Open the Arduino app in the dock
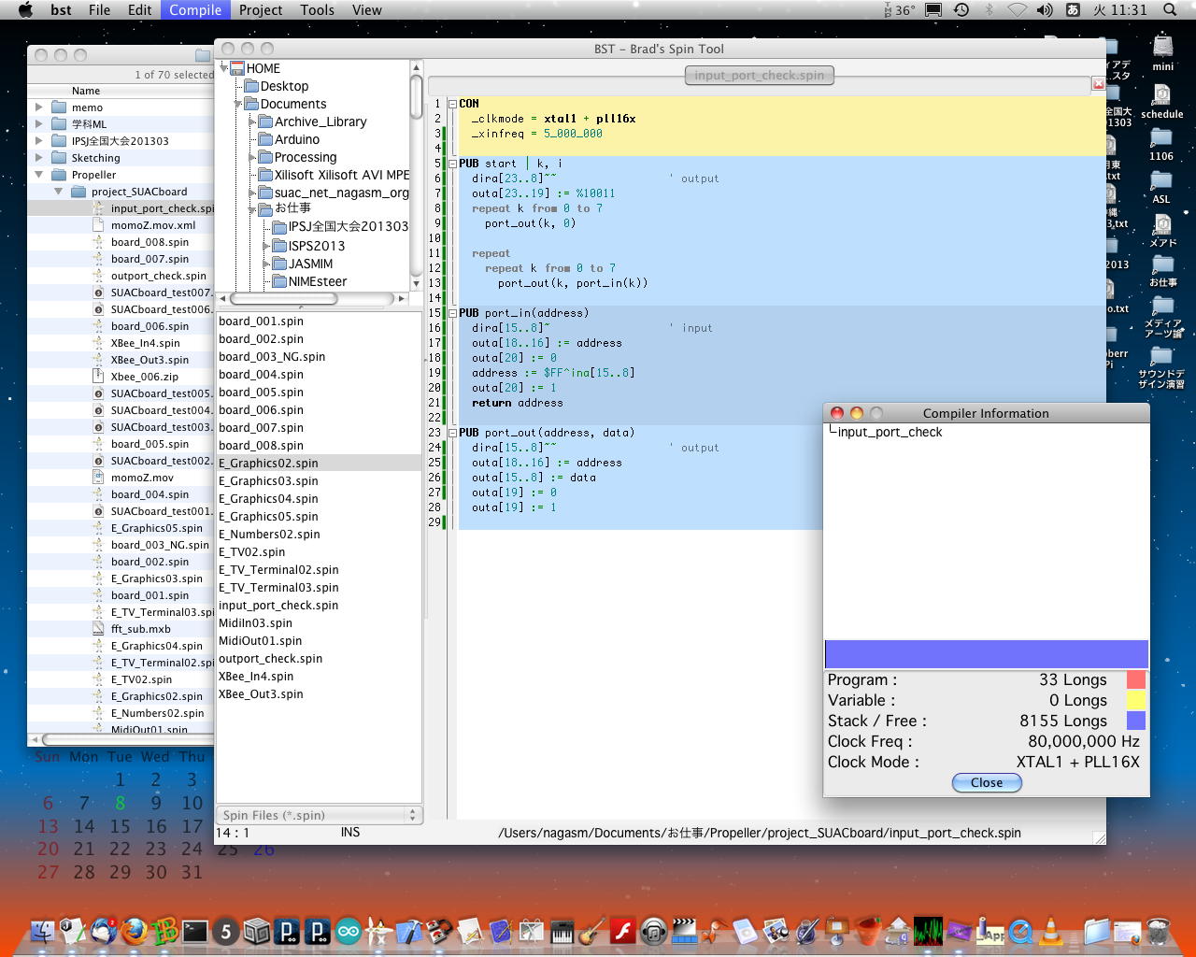This screenshot has height=957, width=1196. point(349,931)
